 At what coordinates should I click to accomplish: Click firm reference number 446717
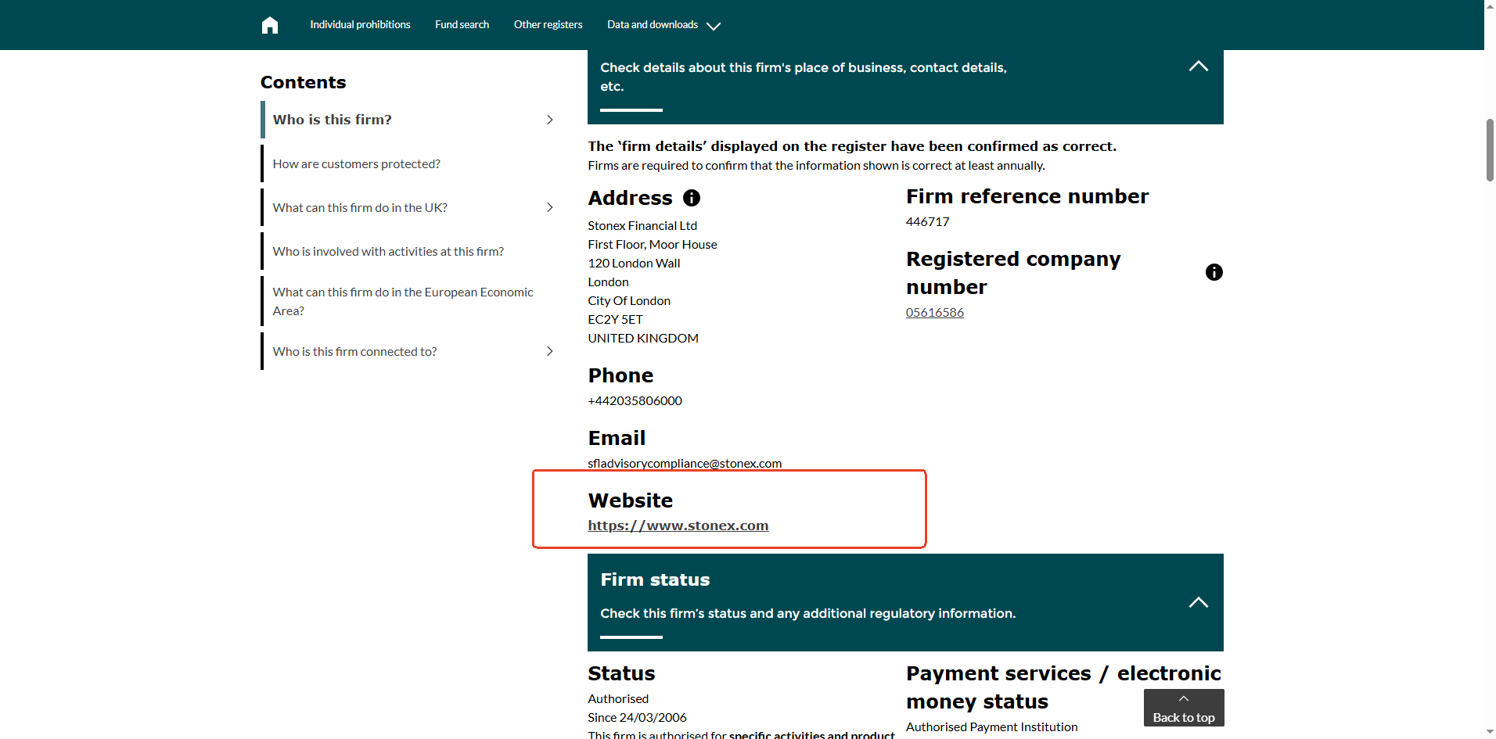pos(928,221)
